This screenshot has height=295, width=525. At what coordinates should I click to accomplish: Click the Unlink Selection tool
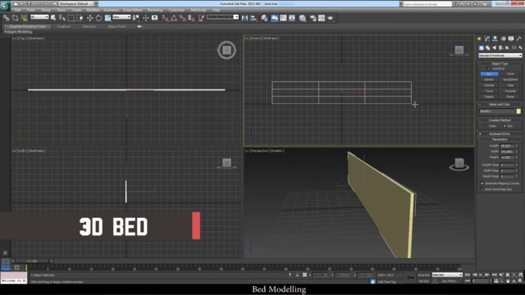[x=15, y=18]
